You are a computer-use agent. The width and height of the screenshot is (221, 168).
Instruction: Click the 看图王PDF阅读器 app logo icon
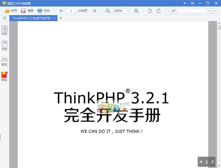pos(4,3)
